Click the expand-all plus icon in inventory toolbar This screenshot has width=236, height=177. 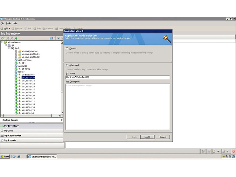point(58,38)
